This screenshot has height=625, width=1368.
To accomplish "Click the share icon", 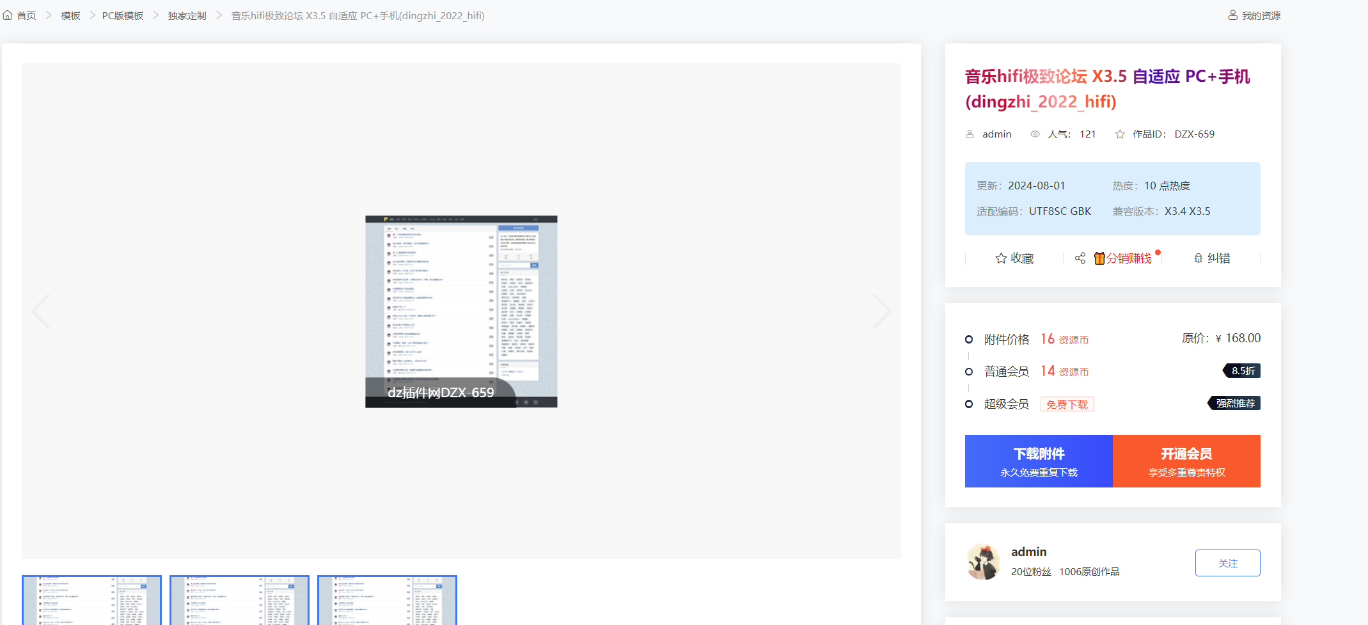I will (1080, 258).
